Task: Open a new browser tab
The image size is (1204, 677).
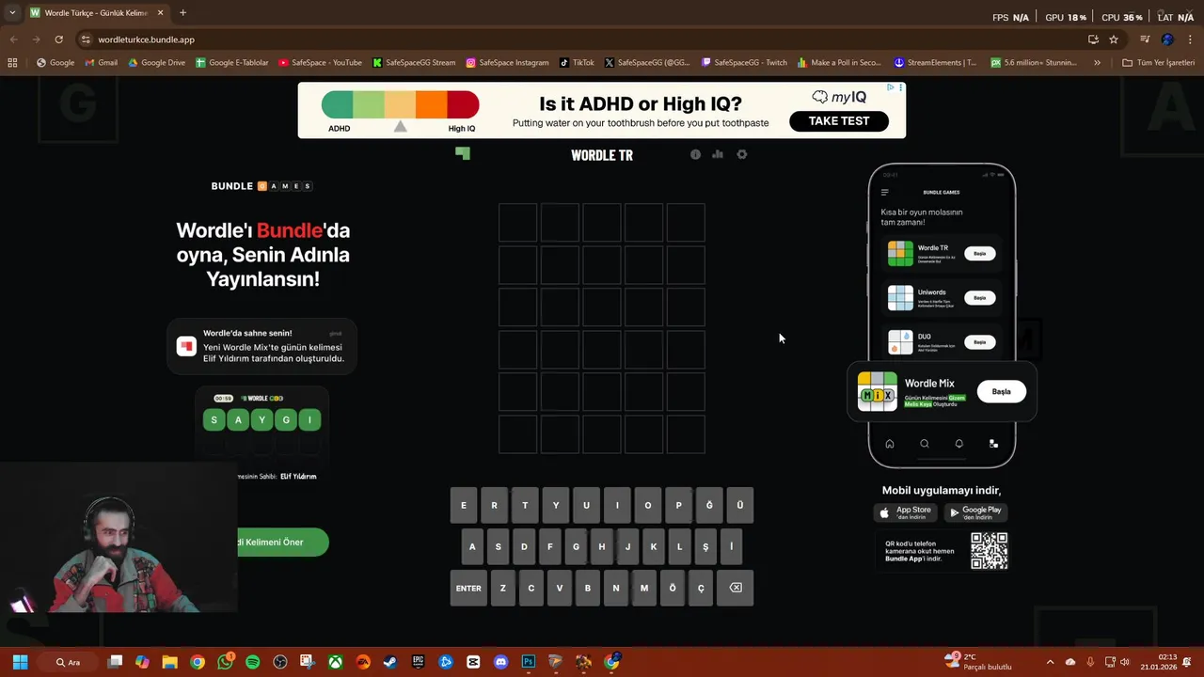Action: point(182,13)
